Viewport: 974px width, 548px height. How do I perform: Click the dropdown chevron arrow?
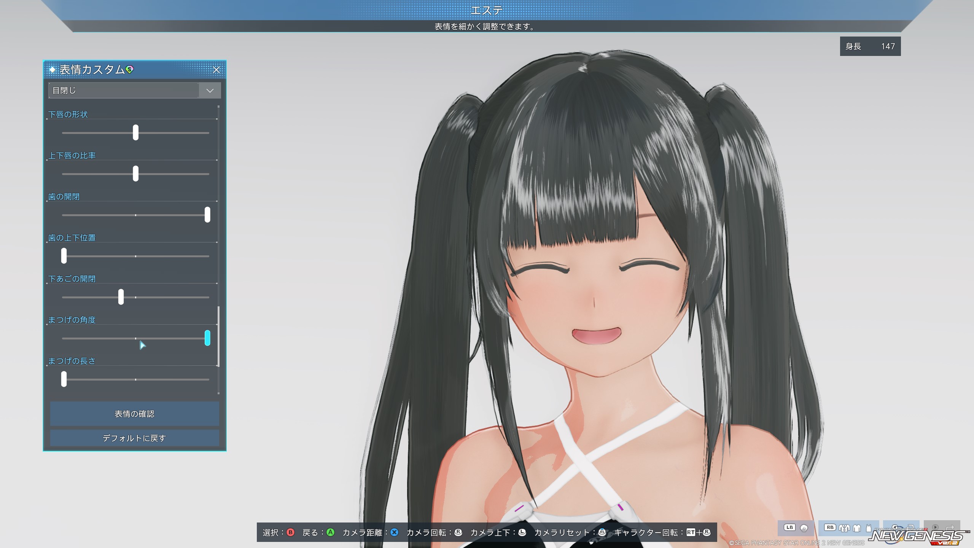[x=210, y=91]
